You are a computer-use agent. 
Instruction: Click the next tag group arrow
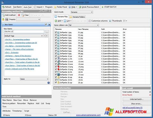click(x=47, y=36)
